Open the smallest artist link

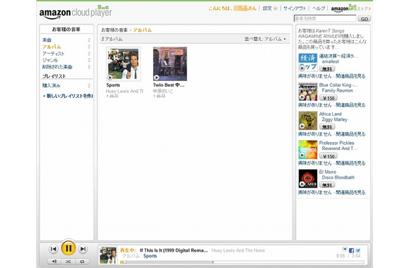pyautogui.click(x=330, y=62)
